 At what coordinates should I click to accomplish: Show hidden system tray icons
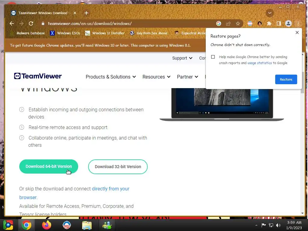(x=256, y=225)
